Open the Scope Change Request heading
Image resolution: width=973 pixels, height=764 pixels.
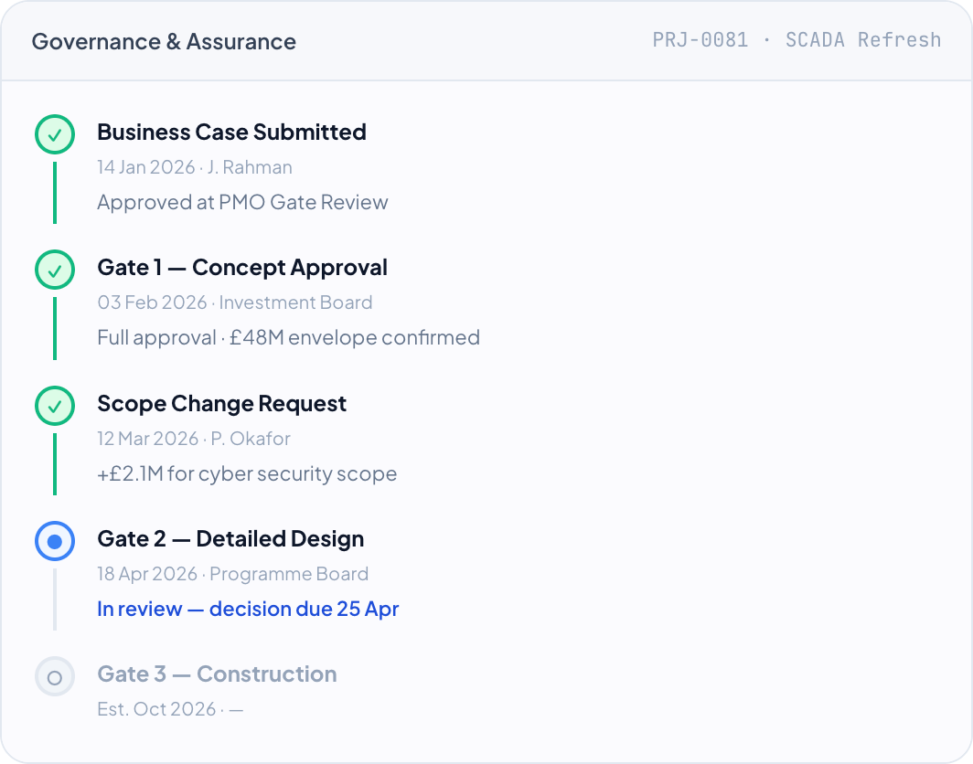coord(221,404)
